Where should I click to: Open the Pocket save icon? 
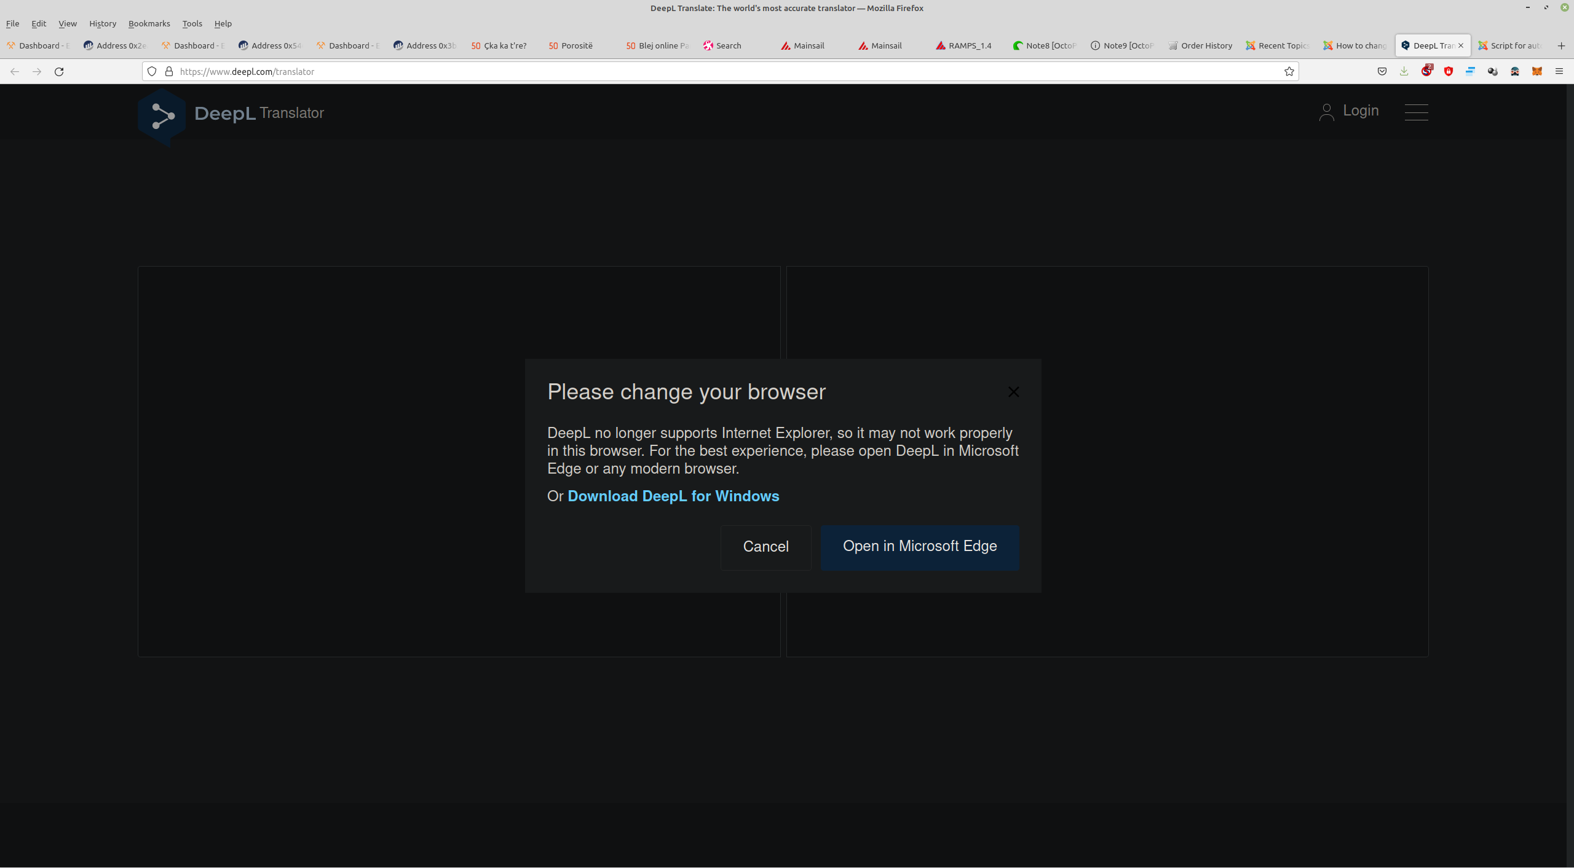(x=1382, y=71)
